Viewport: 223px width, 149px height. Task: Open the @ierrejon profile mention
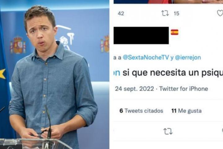(188, 58)
